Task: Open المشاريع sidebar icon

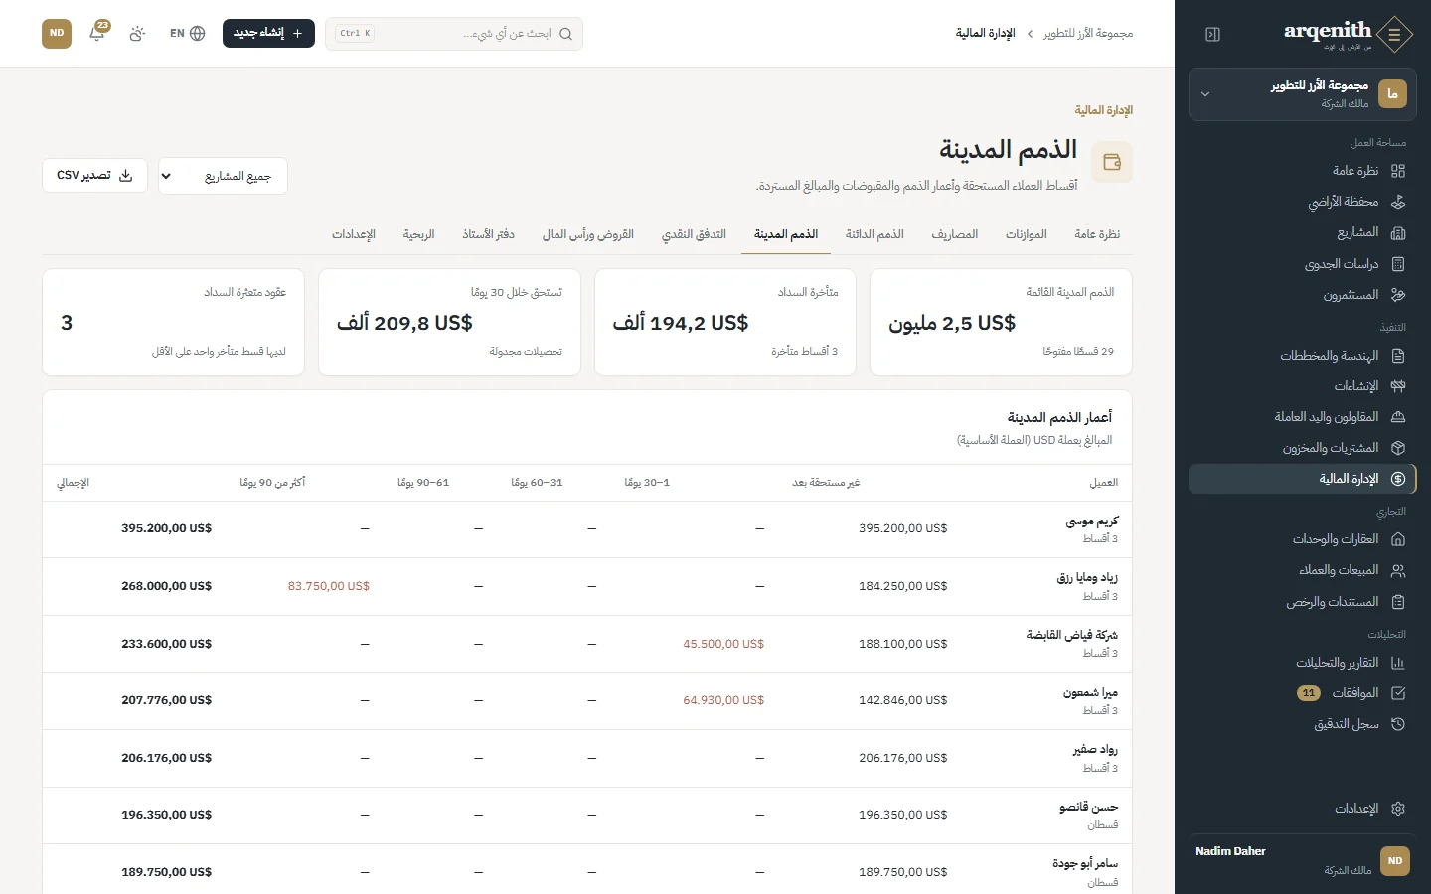Action: 1398,232
